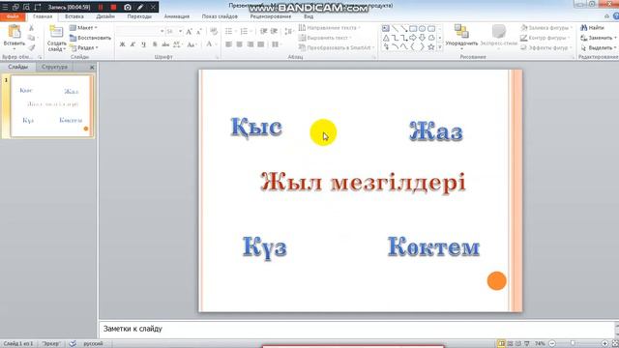Align text left

click(228, 44)
